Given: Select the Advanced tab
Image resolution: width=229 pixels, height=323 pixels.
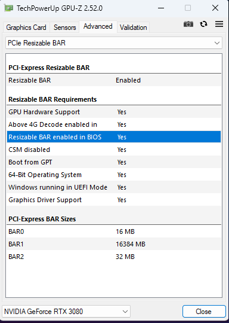Looking at the screenshot, I should tap(98, 26).
